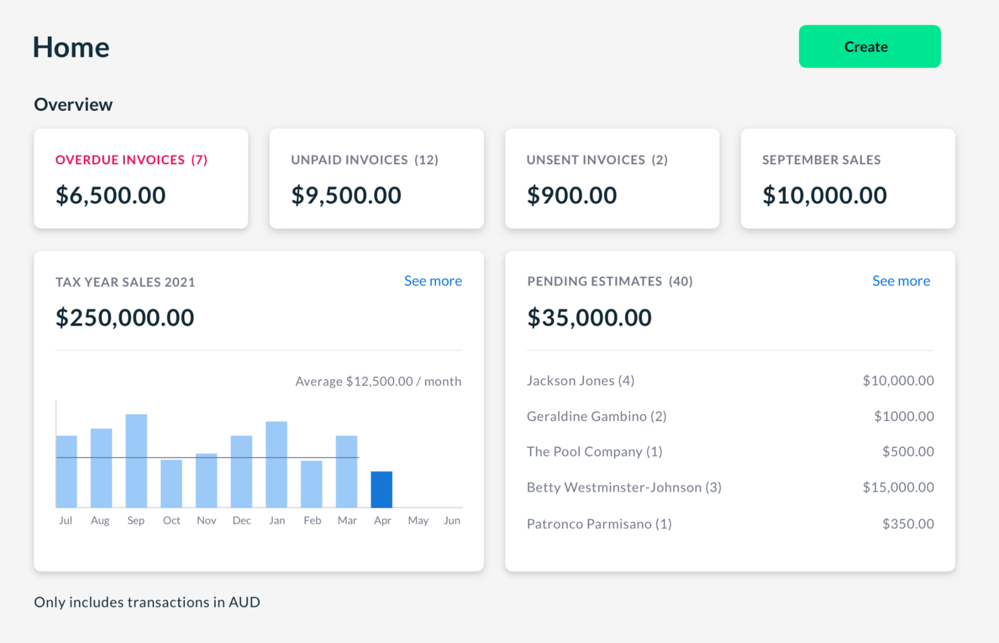Open See more for Tax Year Sales
This screenshot has height=643, width=999.
pyautogui.click(x=432, y=281)
